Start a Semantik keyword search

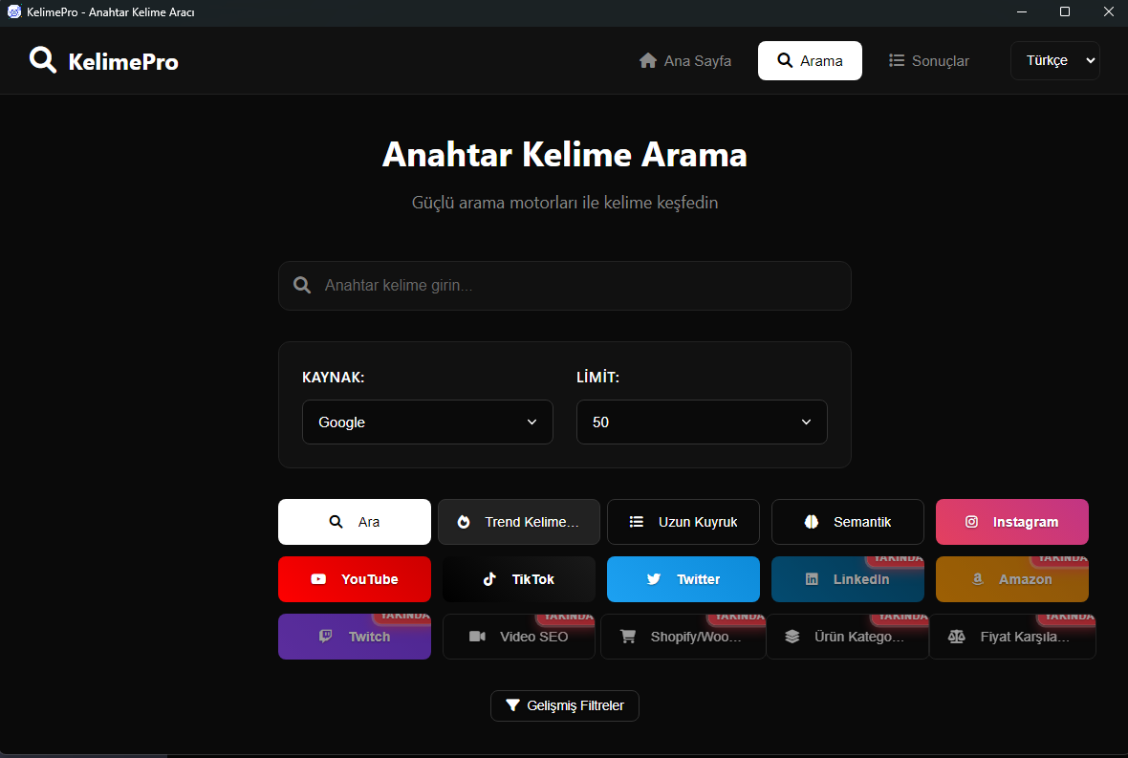point(848,522)
